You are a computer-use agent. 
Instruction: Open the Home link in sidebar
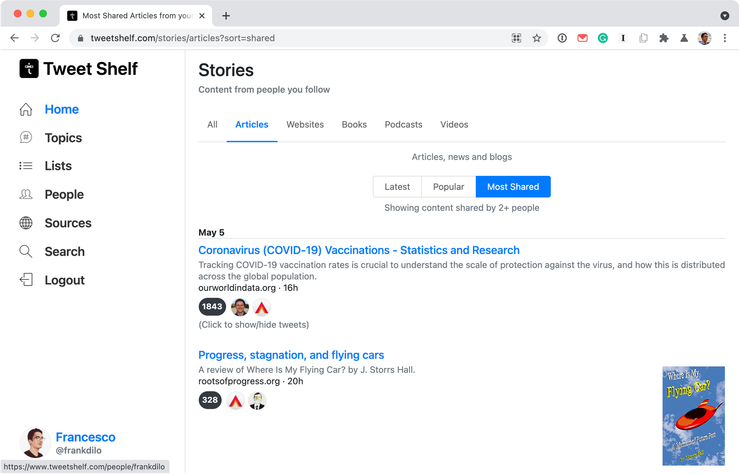point(62,109)
